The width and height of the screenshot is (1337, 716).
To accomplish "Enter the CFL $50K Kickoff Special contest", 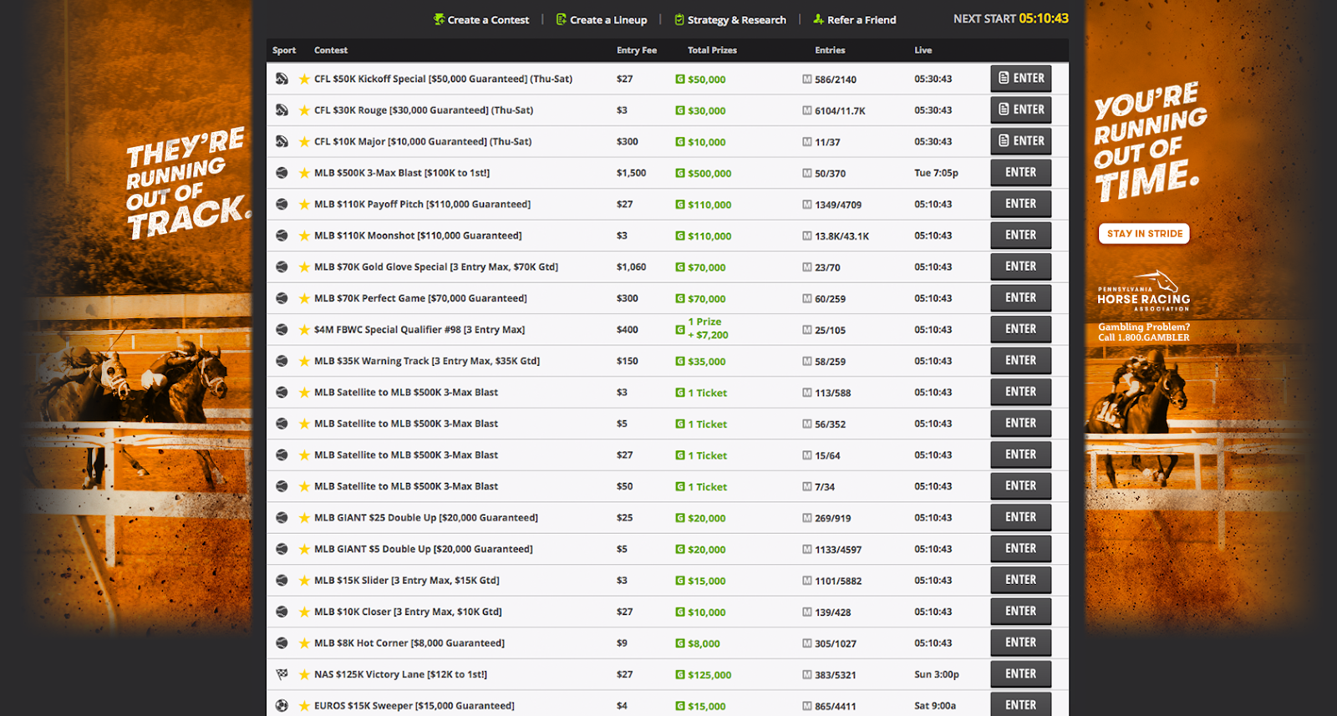I will tap(1021, 79).
